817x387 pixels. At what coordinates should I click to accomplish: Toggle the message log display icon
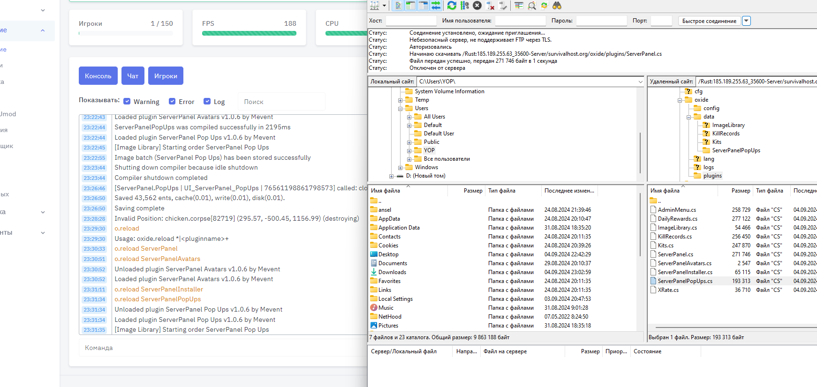398,6
